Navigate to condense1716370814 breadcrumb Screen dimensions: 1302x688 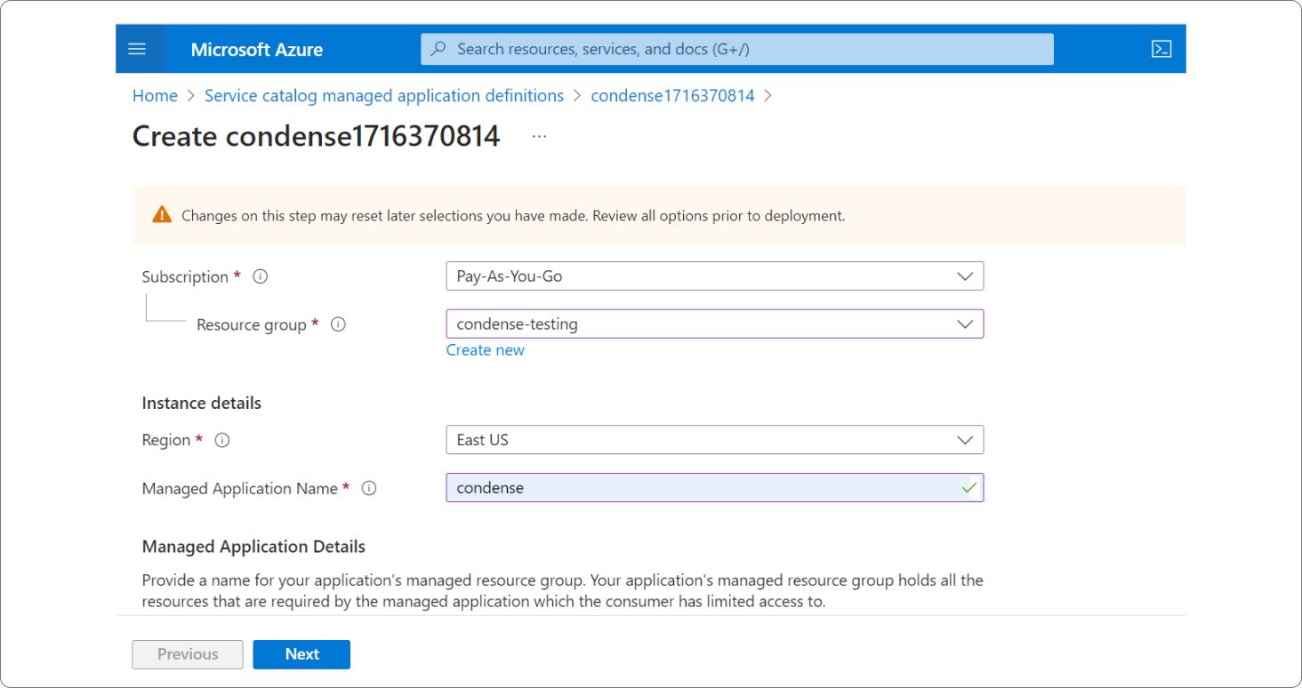pyautogui.click(x=672, y=95)
